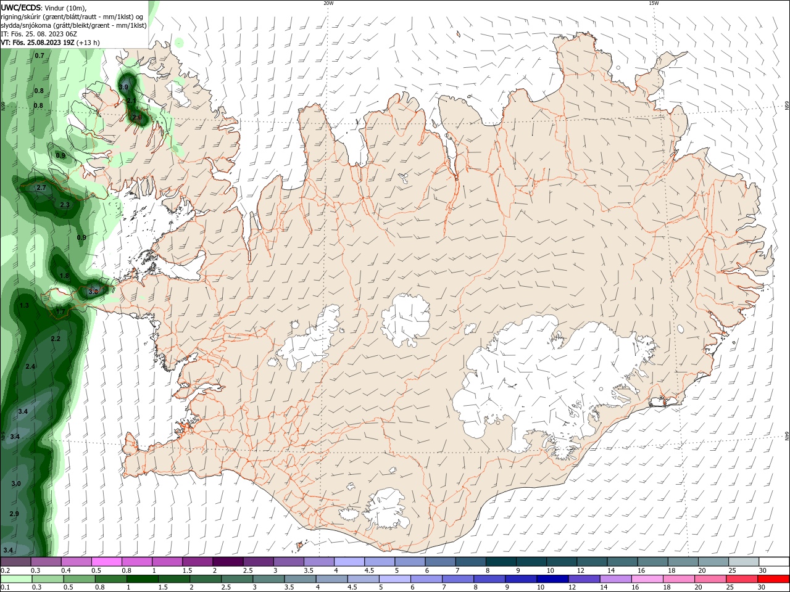Click the first dusky purple snow scale swatch
This screenshot has width=790, height=592.
pos(15,562)
